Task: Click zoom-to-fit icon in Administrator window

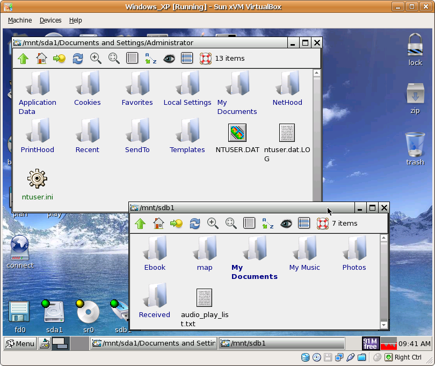Action: point(114,59)
